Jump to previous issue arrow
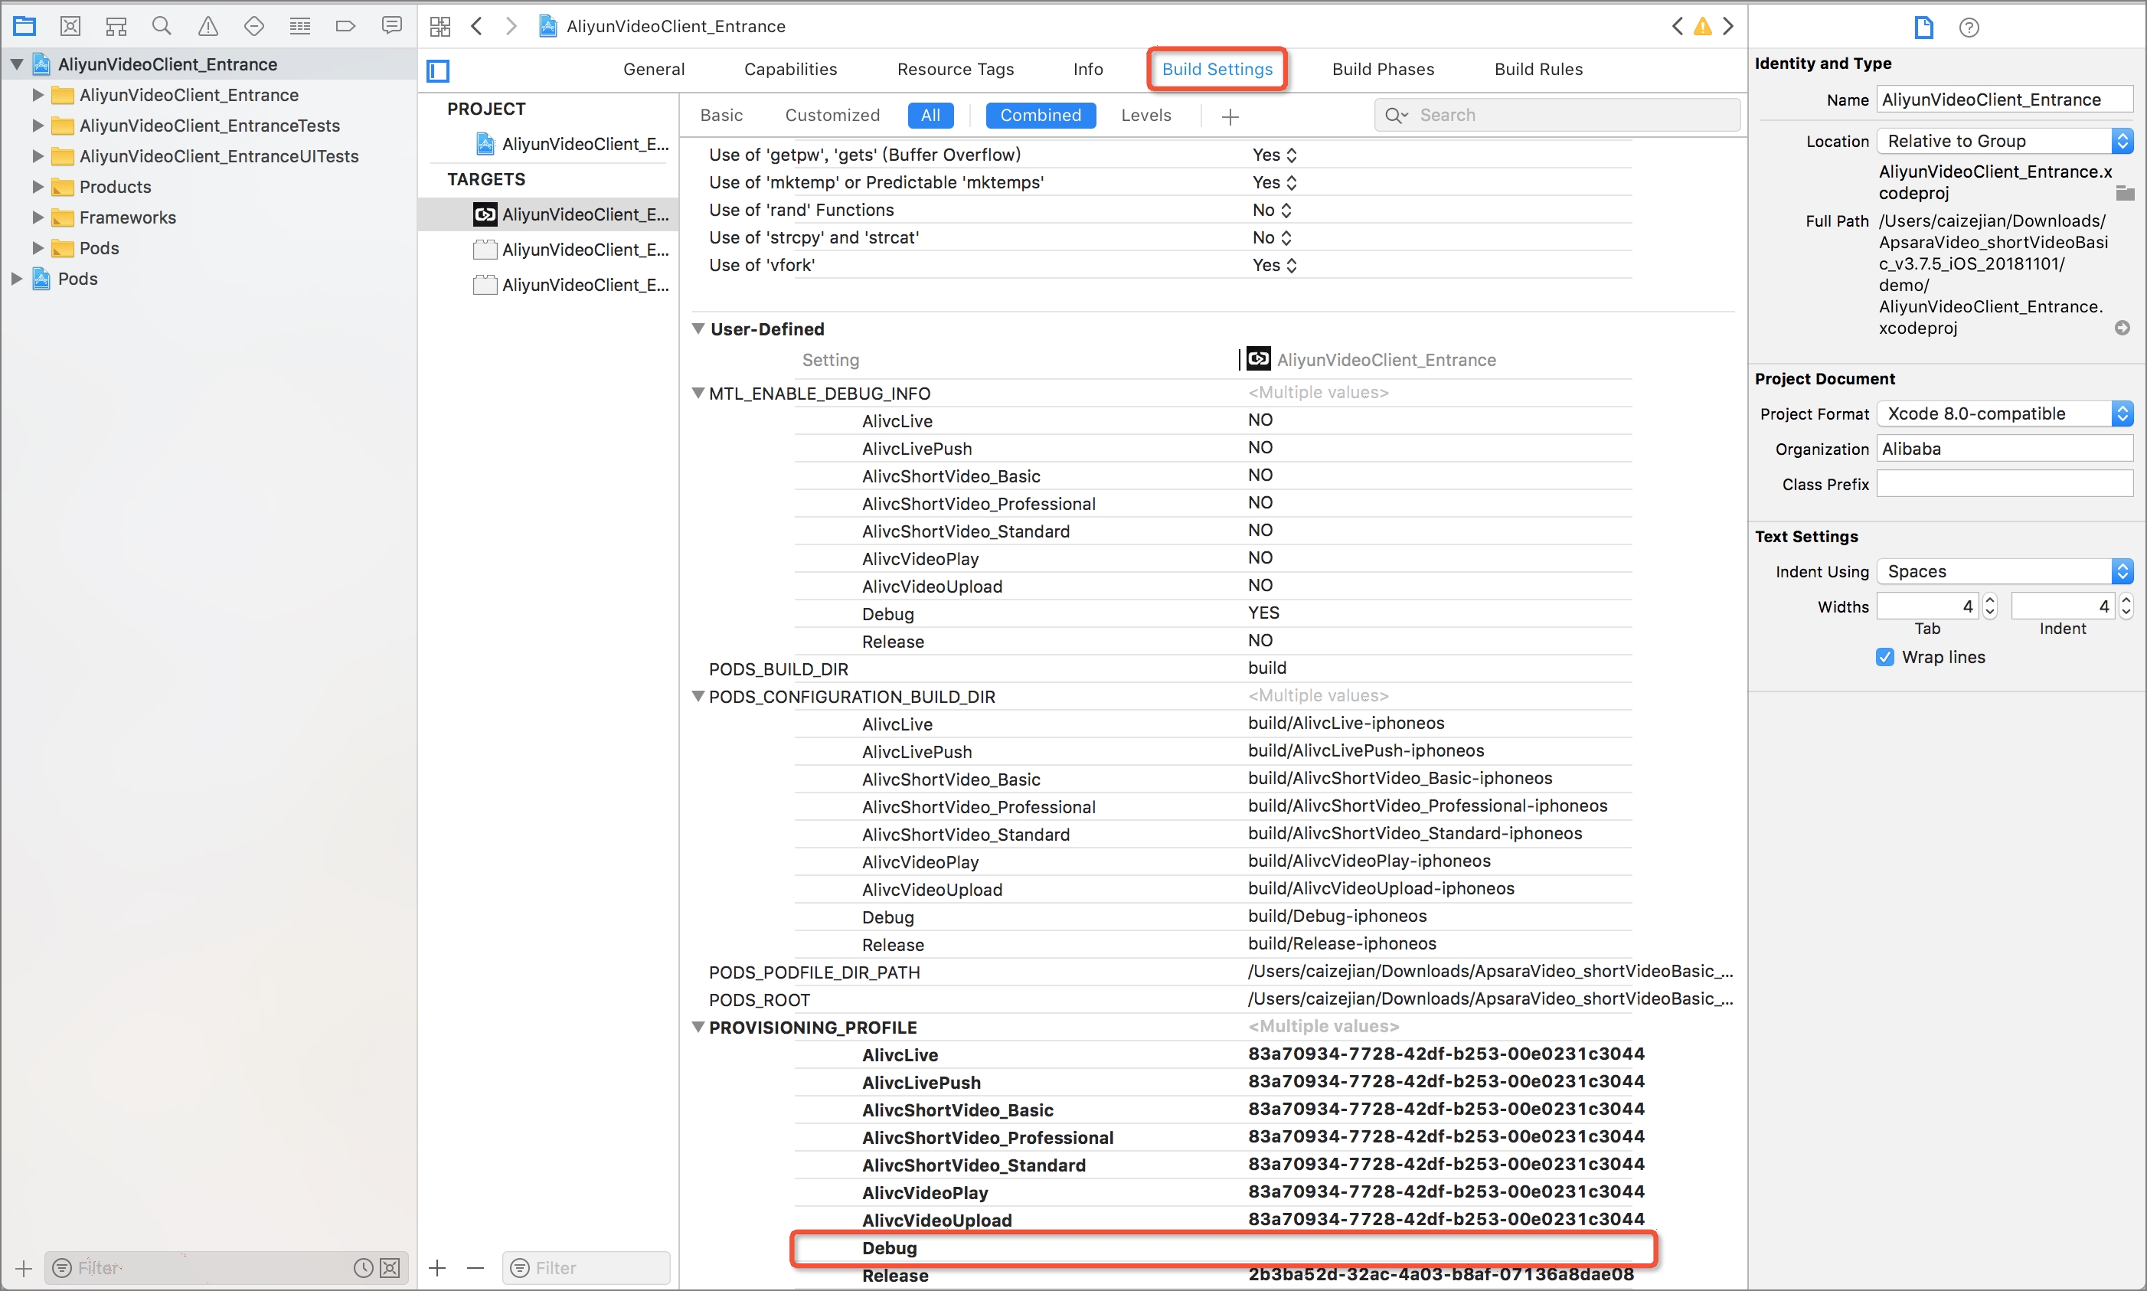The height and width of the screenshot is (1291, 2147). click(x=1677, y=26)
